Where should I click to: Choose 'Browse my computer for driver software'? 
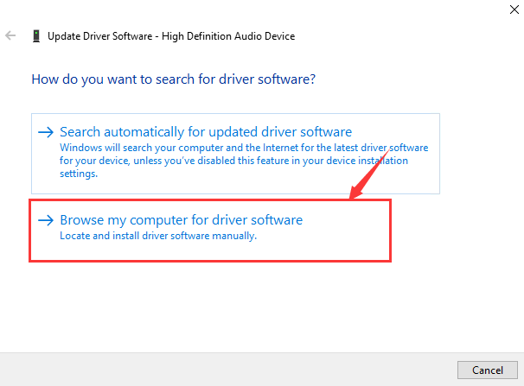[x=181, y=220]
